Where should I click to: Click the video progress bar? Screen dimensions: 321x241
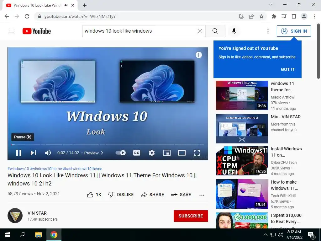coord(108,145)
